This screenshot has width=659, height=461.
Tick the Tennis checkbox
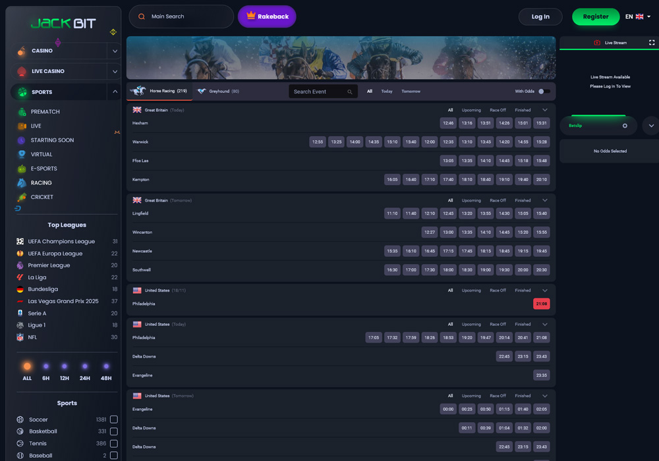[114, 443]
